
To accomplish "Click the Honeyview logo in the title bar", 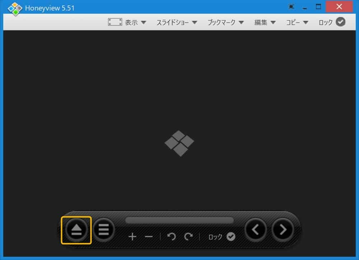I will pyautogui.click(x=15, y=8).
